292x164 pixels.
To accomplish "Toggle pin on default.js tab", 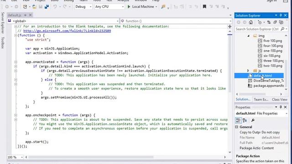I will pos(26,15).
